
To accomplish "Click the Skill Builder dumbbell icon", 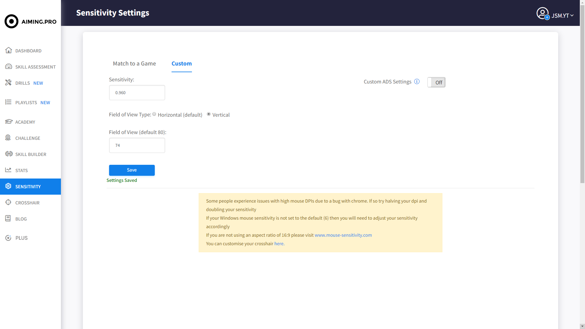I will coord(9,154).
